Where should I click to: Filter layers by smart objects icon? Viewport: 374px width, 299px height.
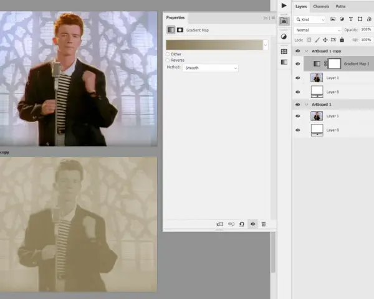(x=369, y=19)
